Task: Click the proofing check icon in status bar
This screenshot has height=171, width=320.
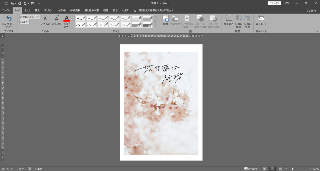Action: 29,169
